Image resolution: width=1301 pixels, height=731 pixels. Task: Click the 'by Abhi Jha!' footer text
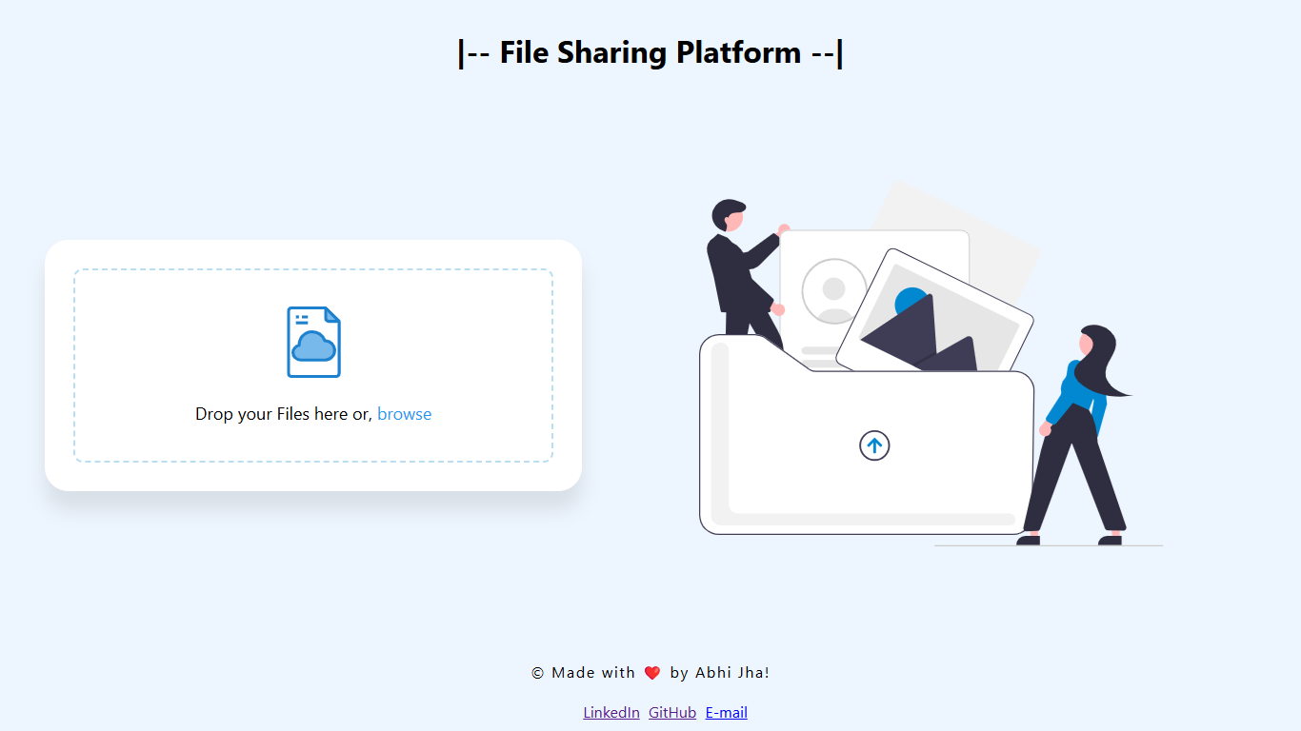tap(719, 673)
